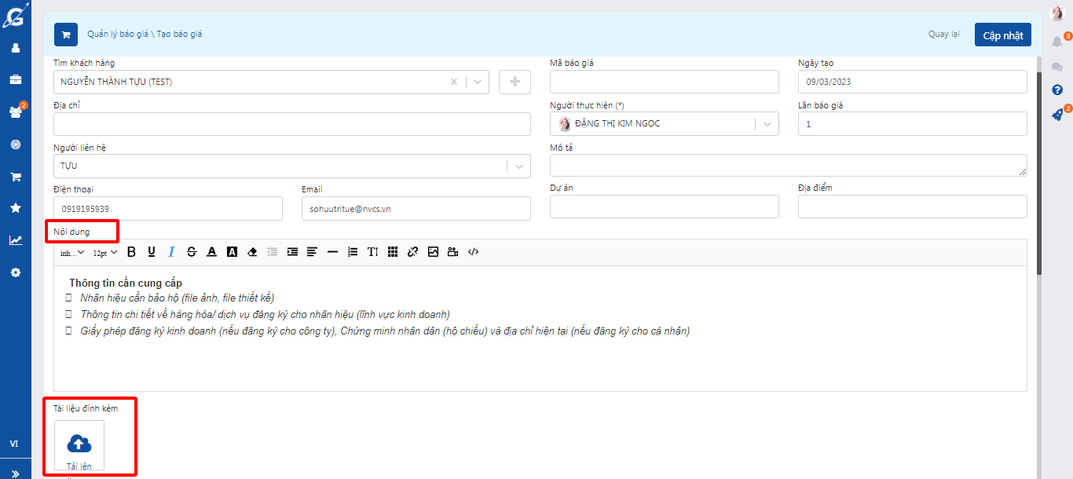This screenshot has height=479, width=1073.
Task: Expand the Người liên hệ dropdown
Action: 518,166
